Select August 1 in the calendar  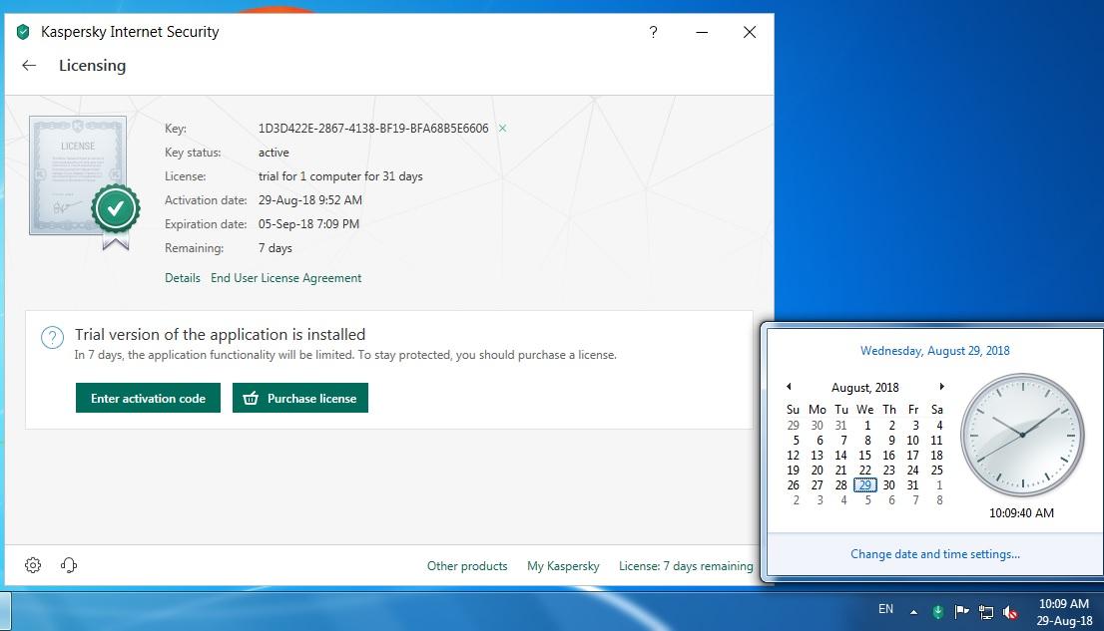(x=867, y=425)
